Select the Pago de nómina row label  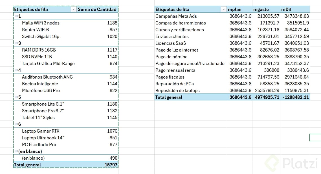[171, 57]
